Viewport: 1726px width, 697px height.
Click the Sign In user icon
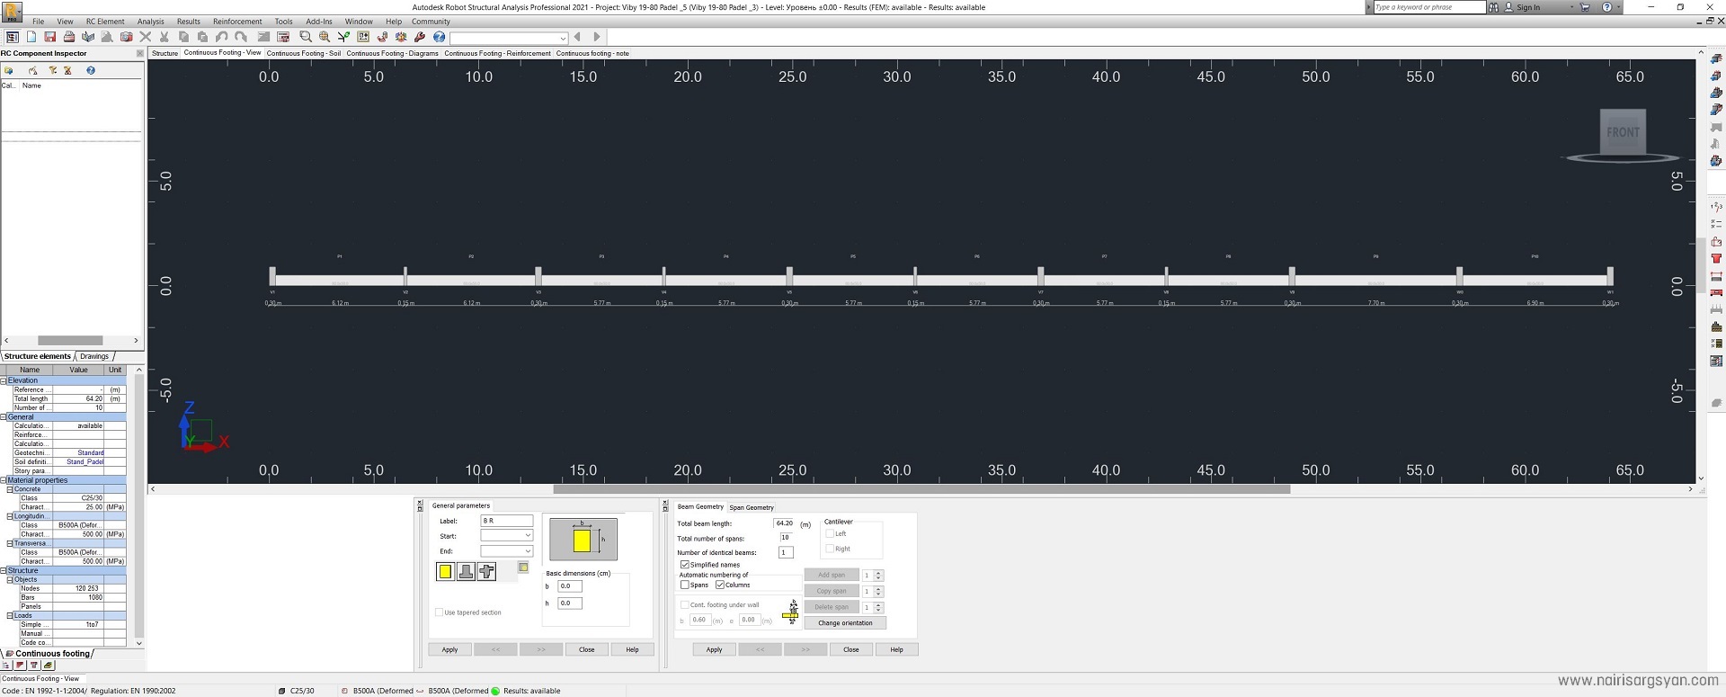(x=1509, y=7)
